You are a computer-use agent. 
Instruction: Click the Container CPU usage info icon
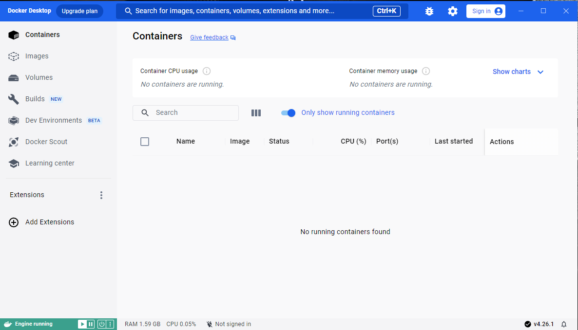point(207,71)
